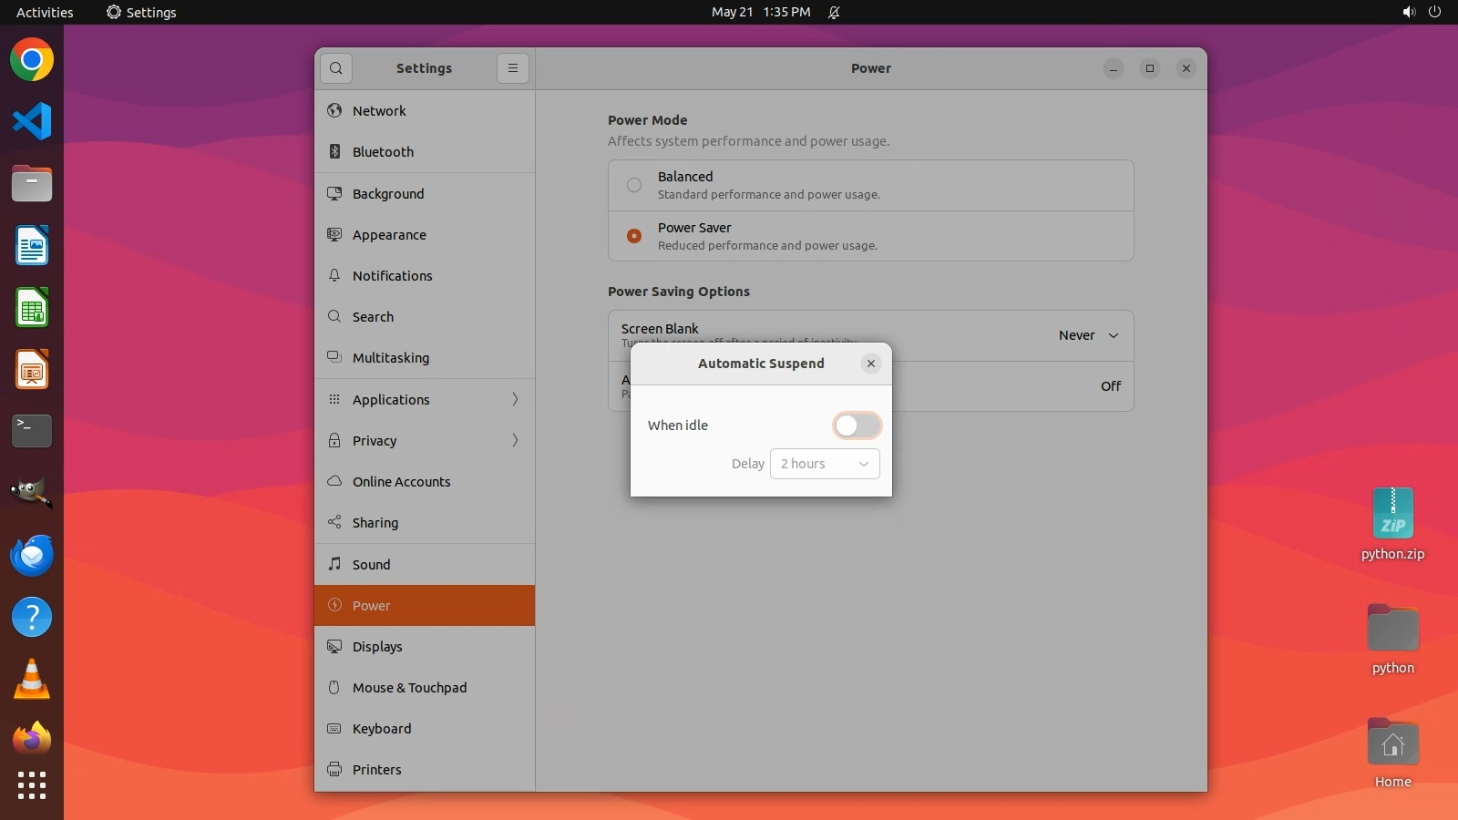Click the volume icon in system tray
1458x820 pixels.
click(1409, 13)
